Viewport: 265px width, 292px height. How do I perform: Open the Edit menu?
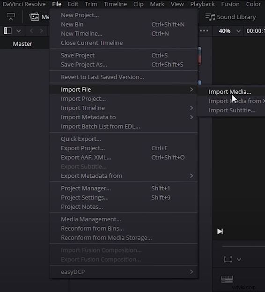pos(73,4)
